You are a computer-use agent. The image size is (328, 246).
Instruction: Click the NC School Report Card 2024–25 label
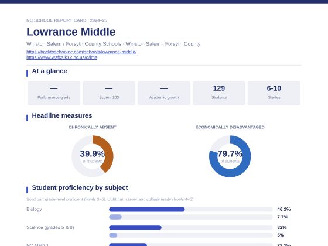pos(67,20)
